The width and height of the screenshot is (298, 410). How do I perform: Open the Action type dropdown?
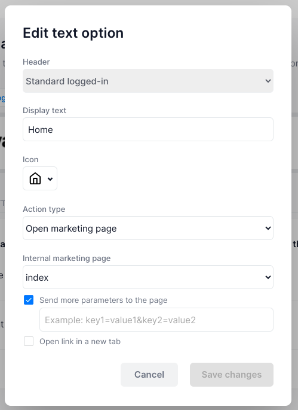(x=148, y=228)
